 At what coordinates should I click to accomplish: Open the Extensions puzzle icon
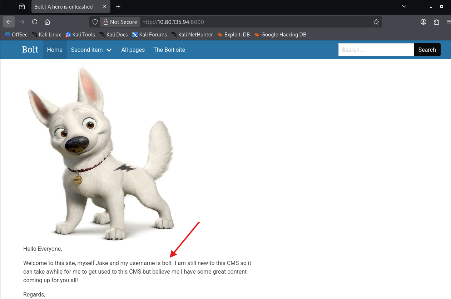(x=436, y=22)
